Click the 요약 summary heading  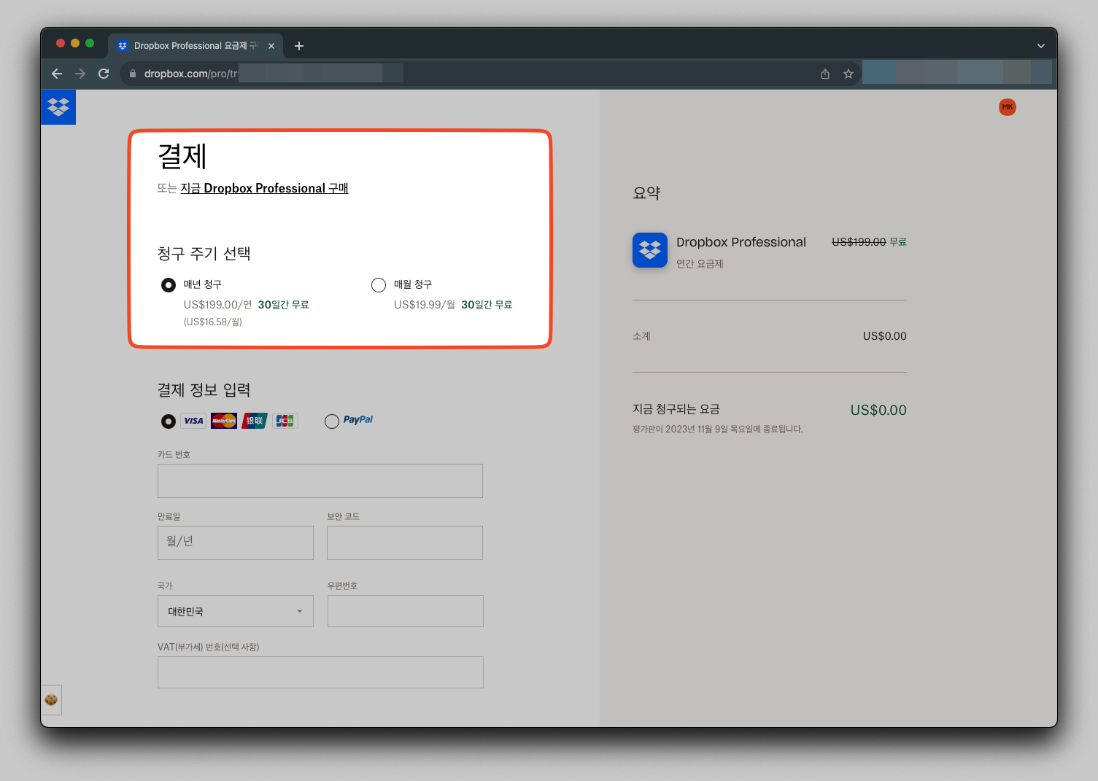[646, 193]
